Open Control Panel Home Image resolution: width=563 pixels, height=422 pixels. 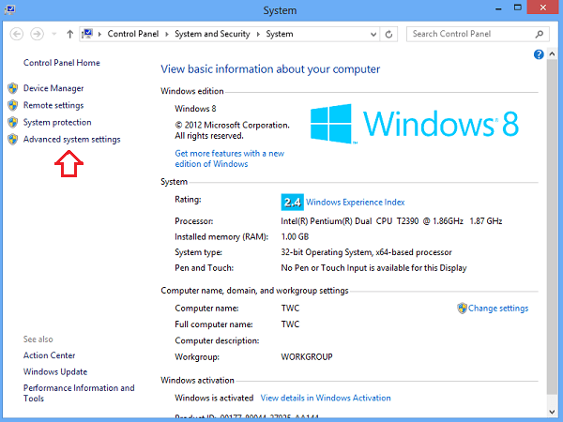tap(62, 63)
